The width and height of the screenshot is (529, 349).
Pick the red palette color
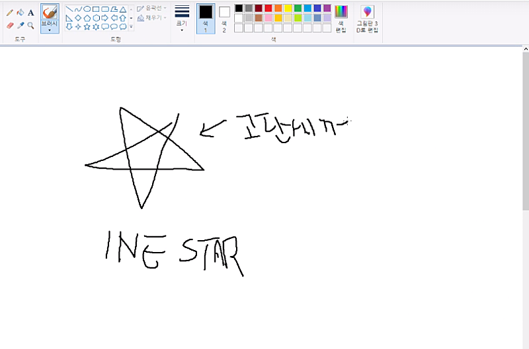click(268, 8)
